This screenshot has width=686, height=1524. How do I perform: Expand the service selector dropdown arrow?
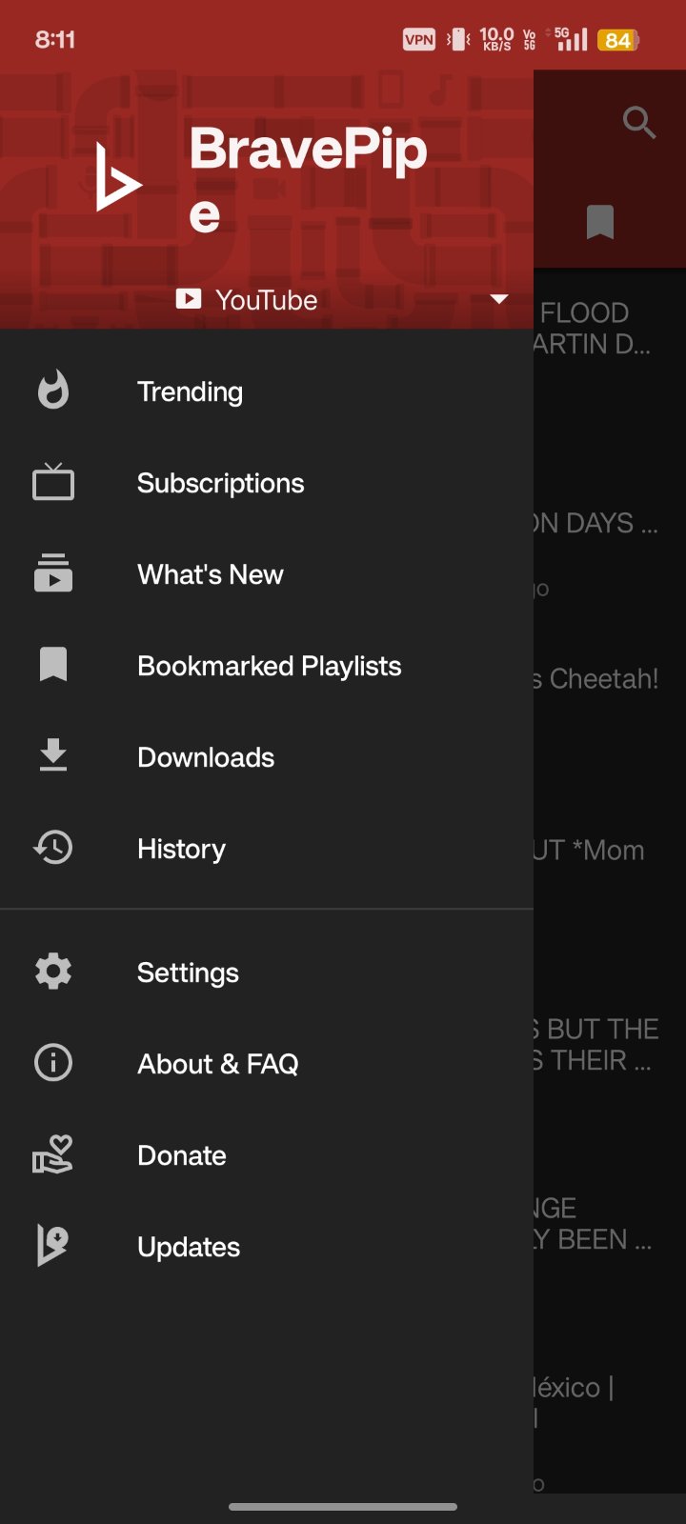499,299
